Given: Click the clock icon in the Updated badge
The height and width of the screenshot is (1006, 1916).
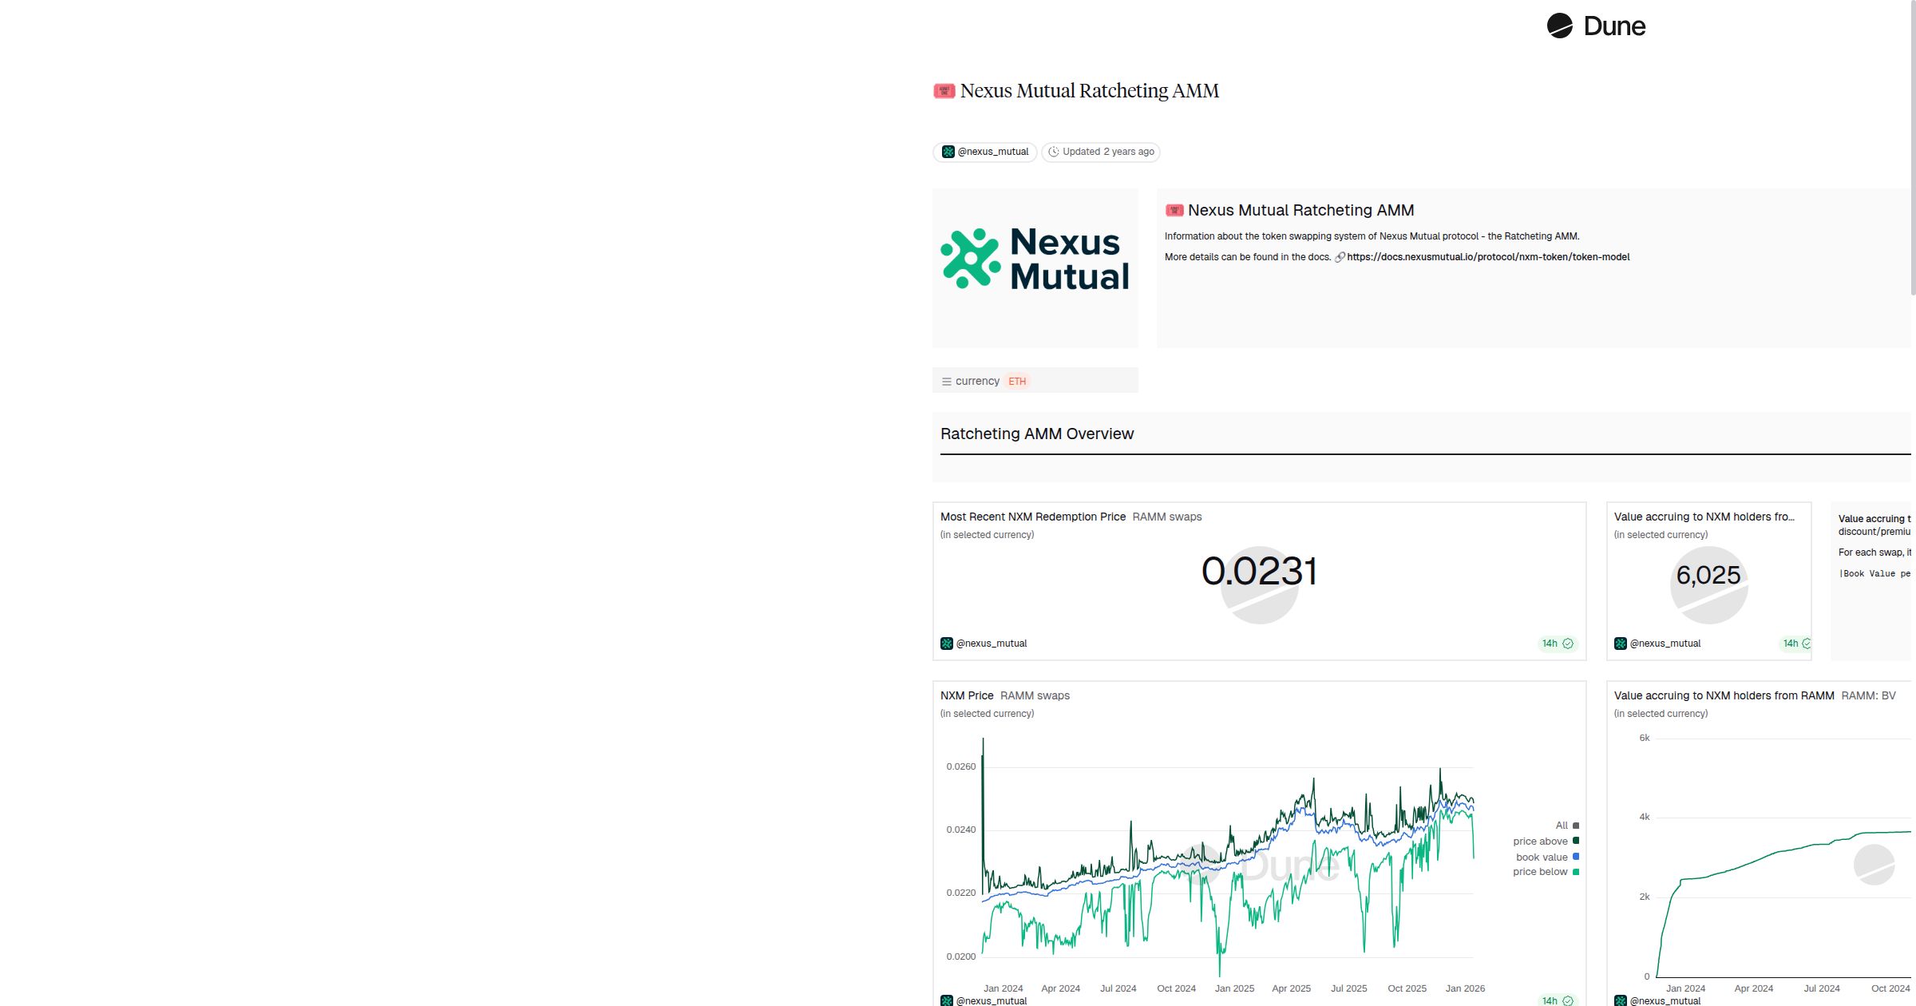Looking at the screenshot, I should (x=1054, y=152).
